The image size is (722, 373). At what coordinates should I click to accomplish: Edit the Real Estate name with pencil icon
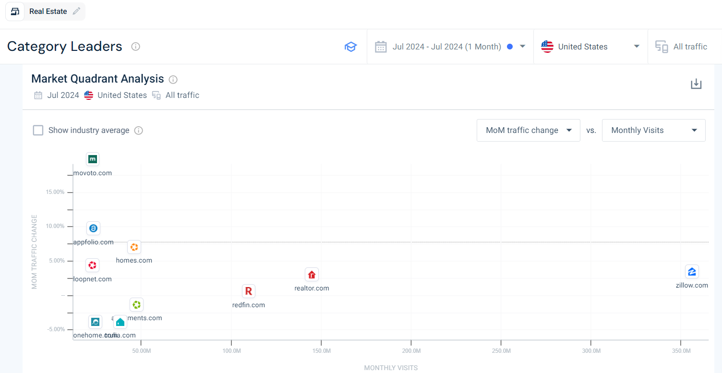click(76, 11)
